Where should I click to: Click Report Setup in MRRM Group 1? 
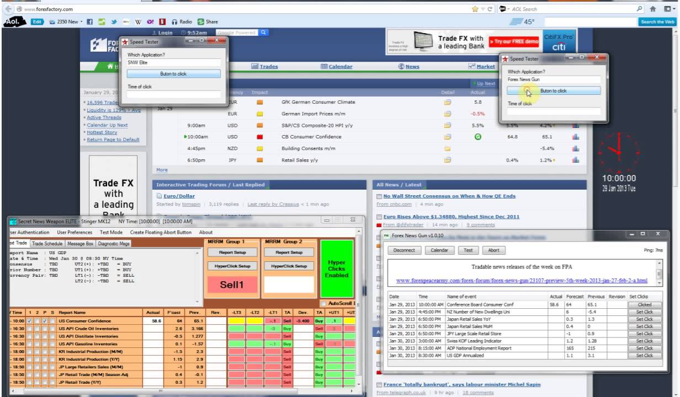[232, 253]
